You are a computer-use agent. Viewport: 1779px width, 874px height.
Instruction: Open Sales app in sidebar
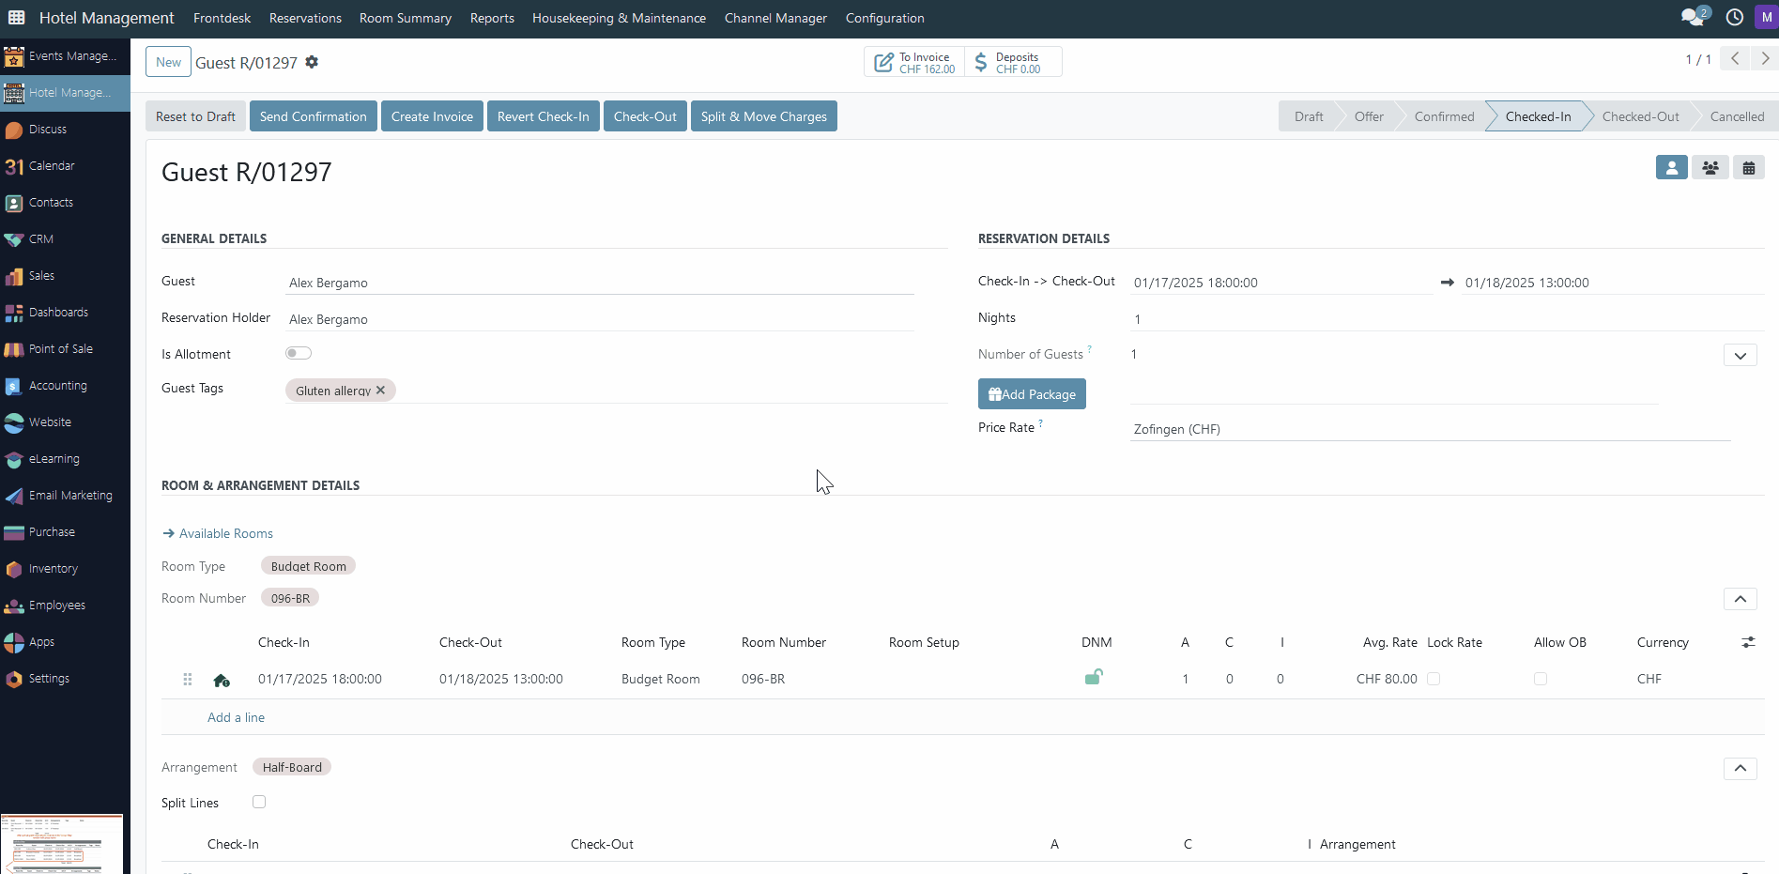point(65,276)
